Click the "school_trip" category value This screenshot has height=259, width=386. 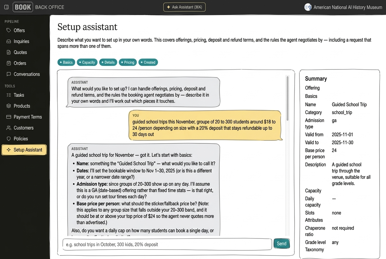[x=342, y=112]
